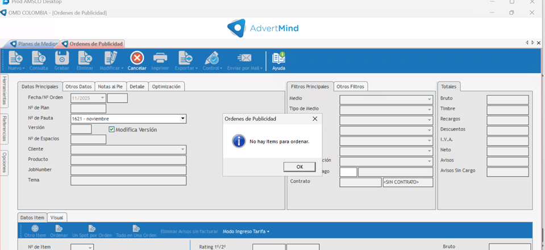The image size is (545, 250).
Task: Click the Bruto total field in Totales
Action: [507, 100]
